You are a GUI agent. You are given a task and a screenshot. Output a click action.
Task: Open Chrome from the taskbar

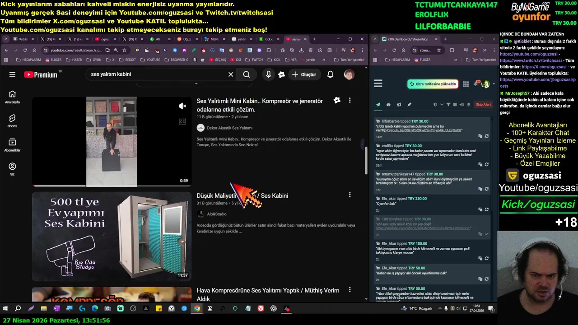pyautogui.click(x=197, y=309)
